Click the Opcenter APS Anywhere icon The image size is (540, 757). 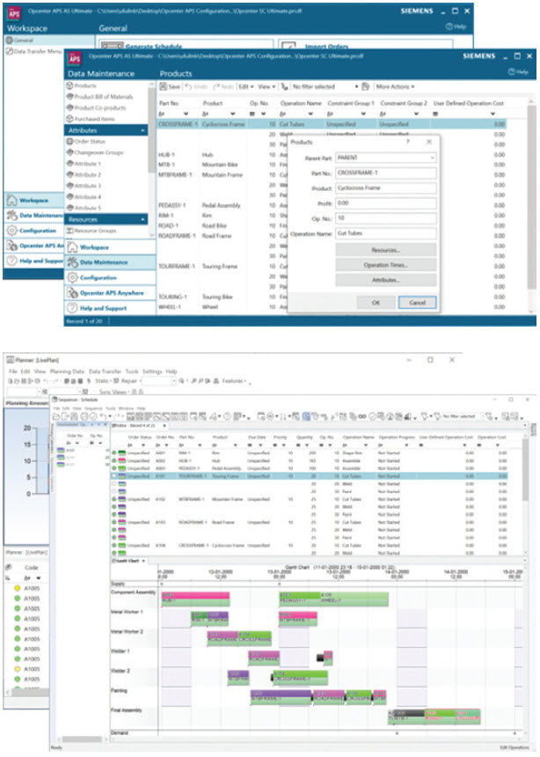pyautogui.click(x=72, y=293)
